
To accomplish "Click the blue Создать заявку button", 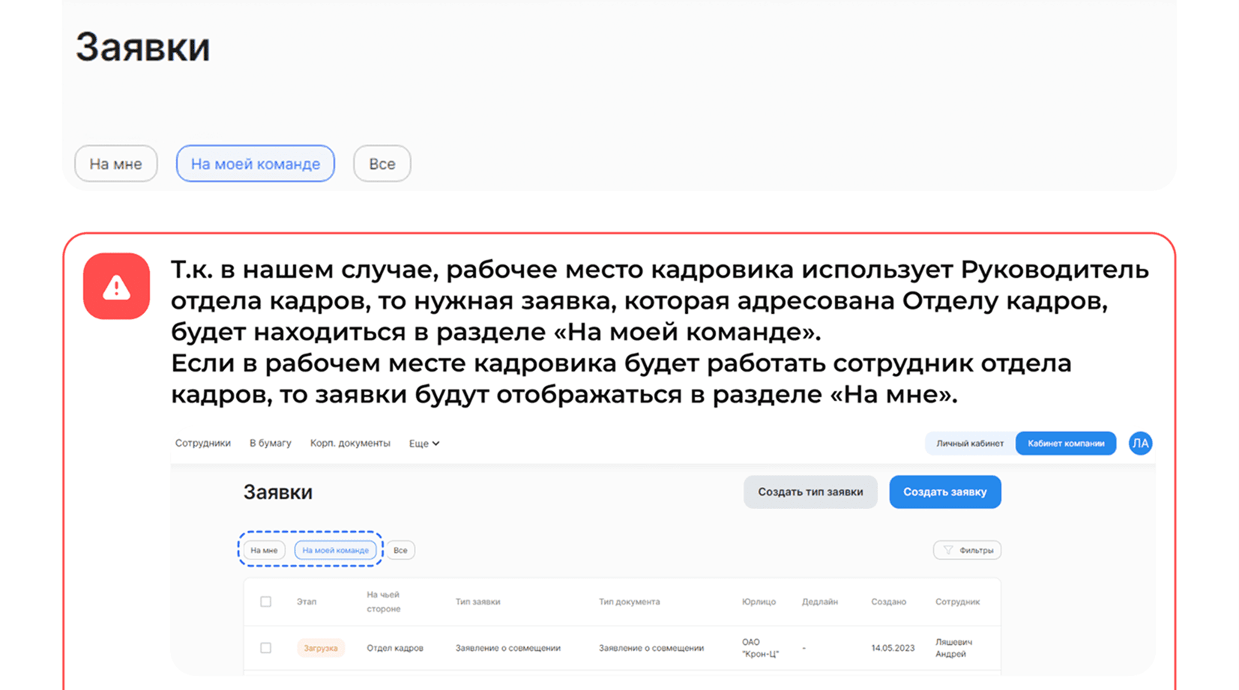I will (944, 492).
